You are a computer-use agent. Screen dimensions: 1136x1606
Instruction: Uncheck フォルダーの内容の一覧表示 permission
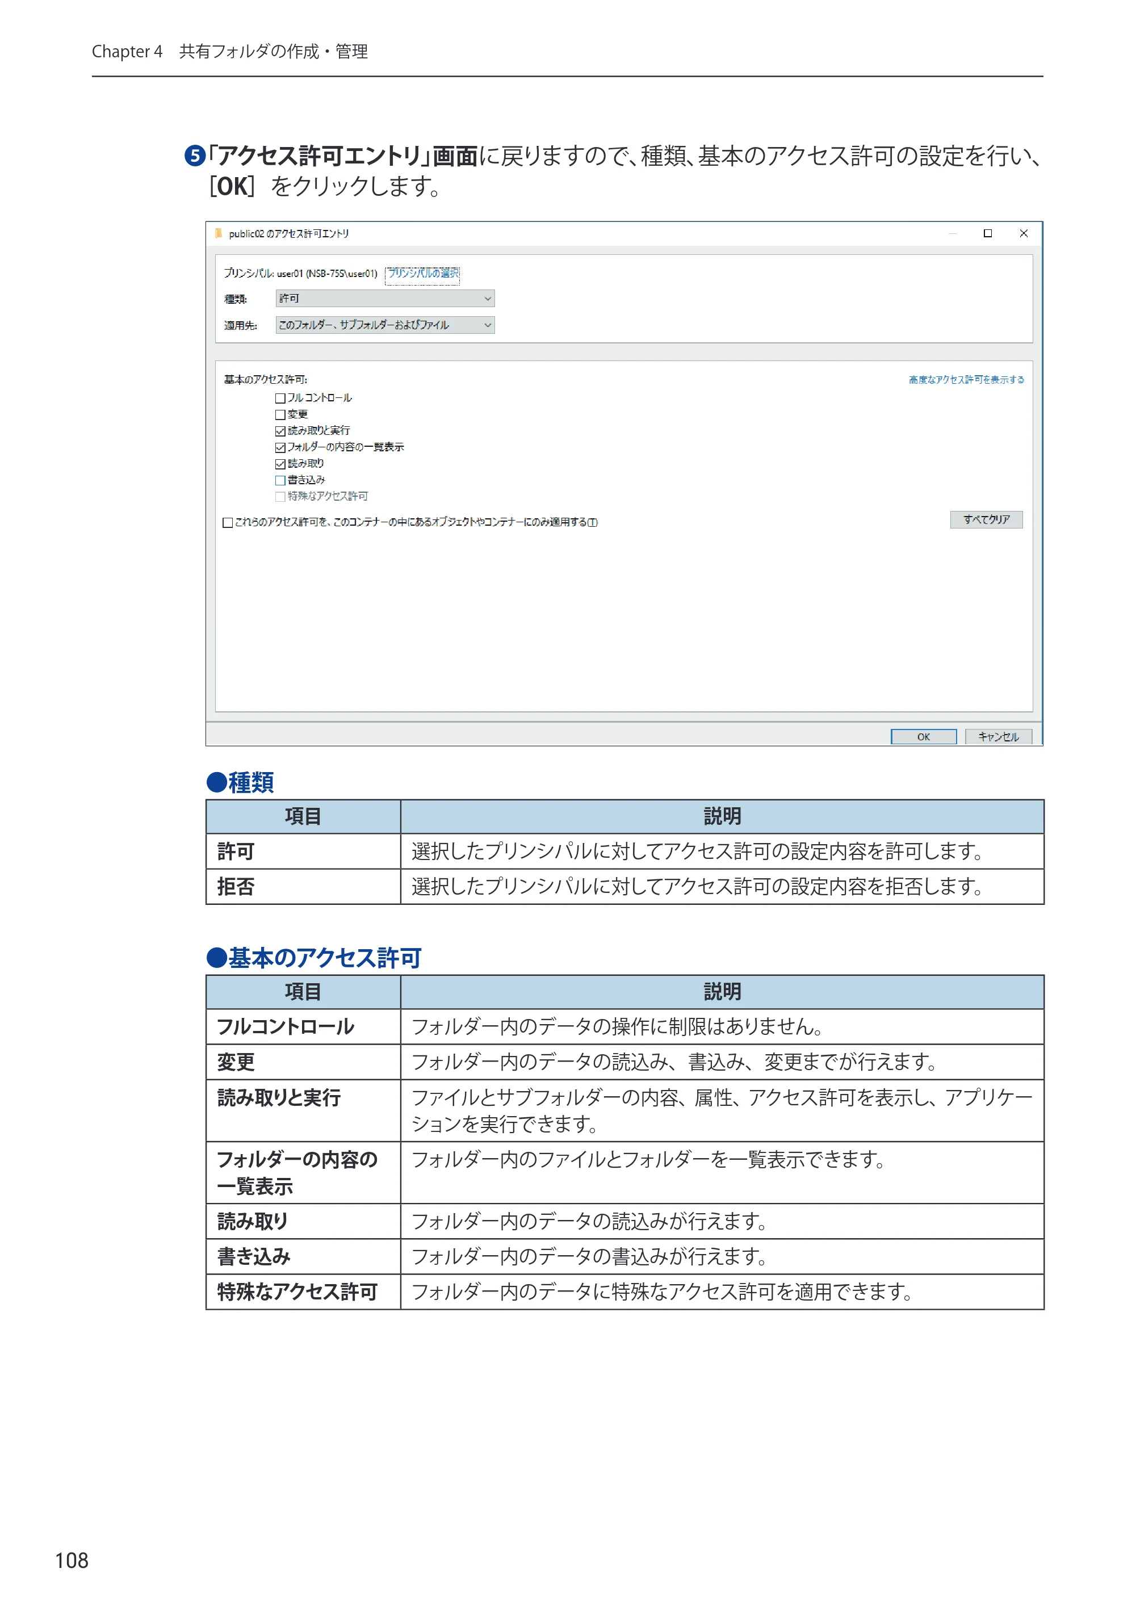(x=280, y=448)
